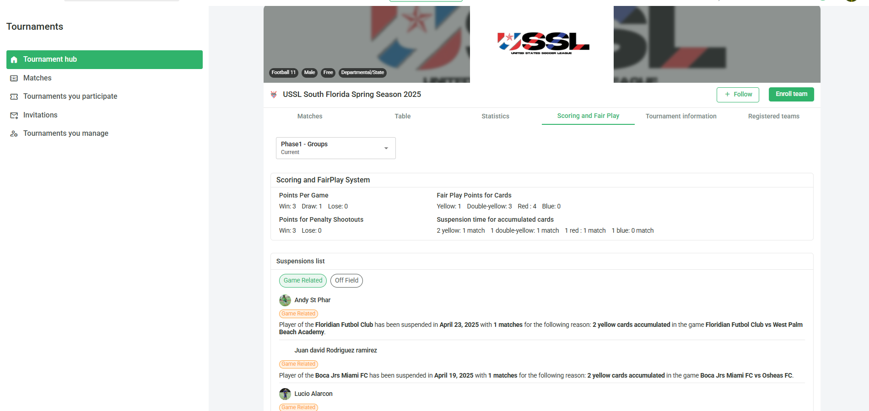The width and height of the screenshot is (869, 411).
Task: Click the Matches scoreboard icon in sidebar
Action: pos(14,78)
